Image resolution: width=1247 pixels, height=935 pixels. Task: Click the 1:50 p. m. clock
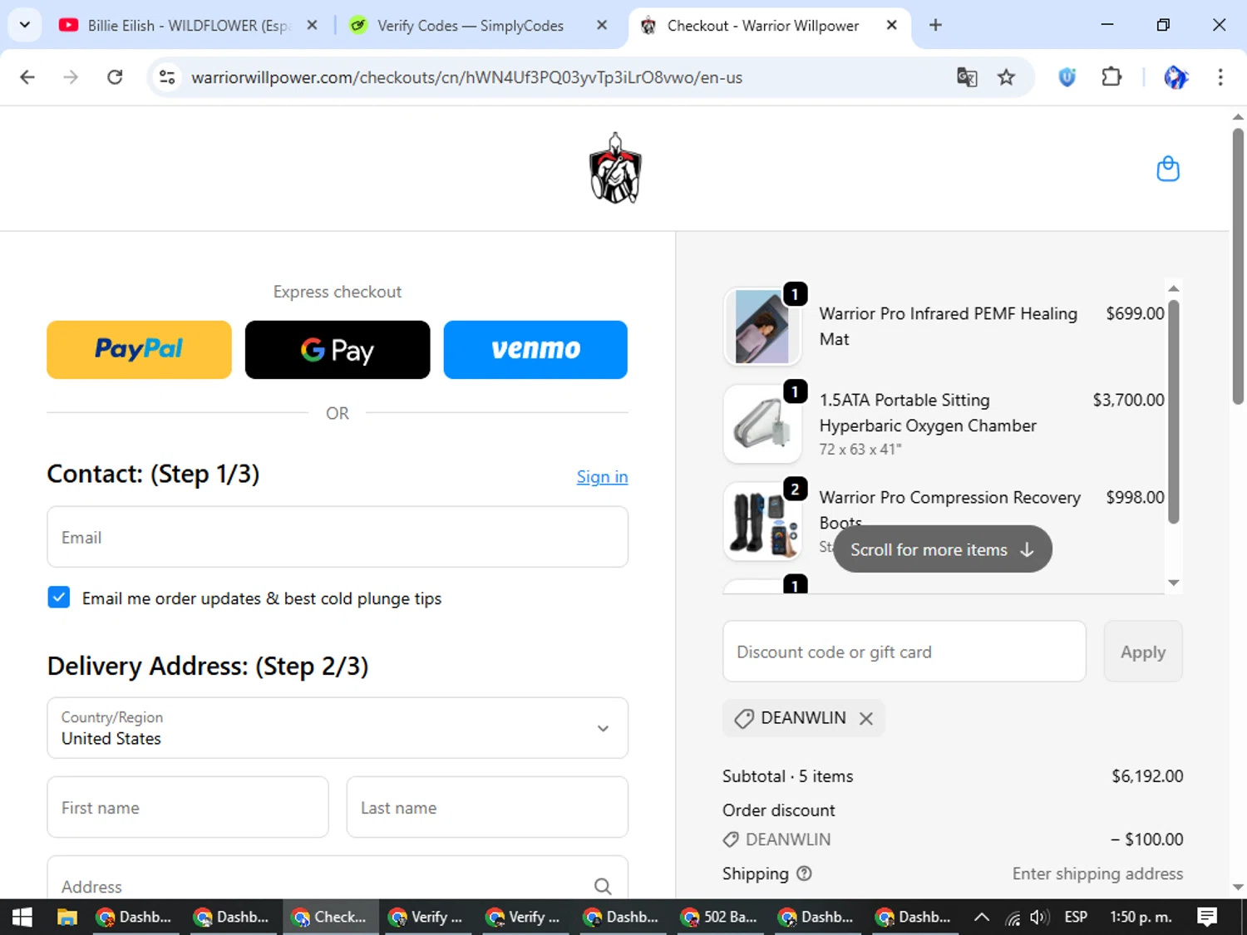click(1141, 917)
